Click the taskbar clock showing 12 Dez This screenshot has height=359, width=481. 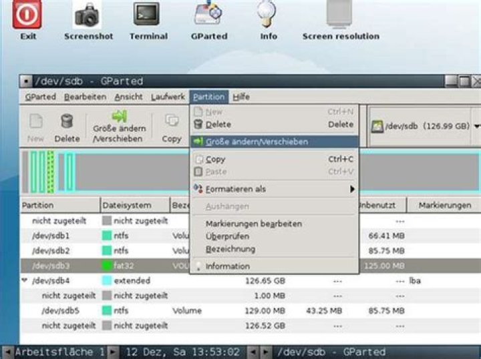click(183, 352)
